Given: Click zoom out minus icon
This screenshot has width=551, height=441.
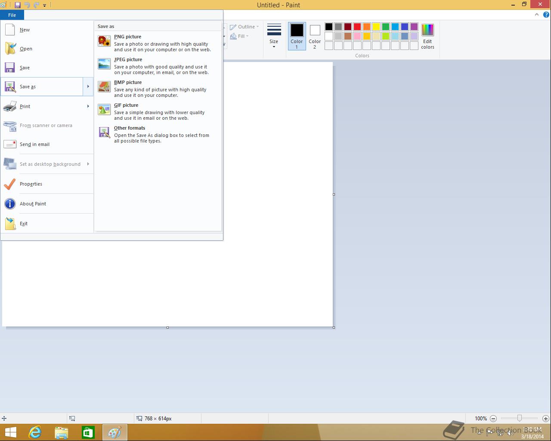Looking at the screenshot, I should pos(493,418).
